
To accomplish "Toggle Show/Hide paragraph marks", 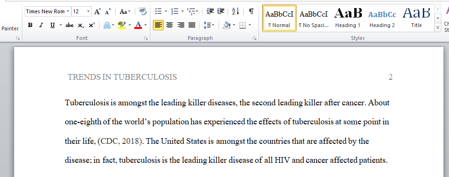I will tap(251, 11).
